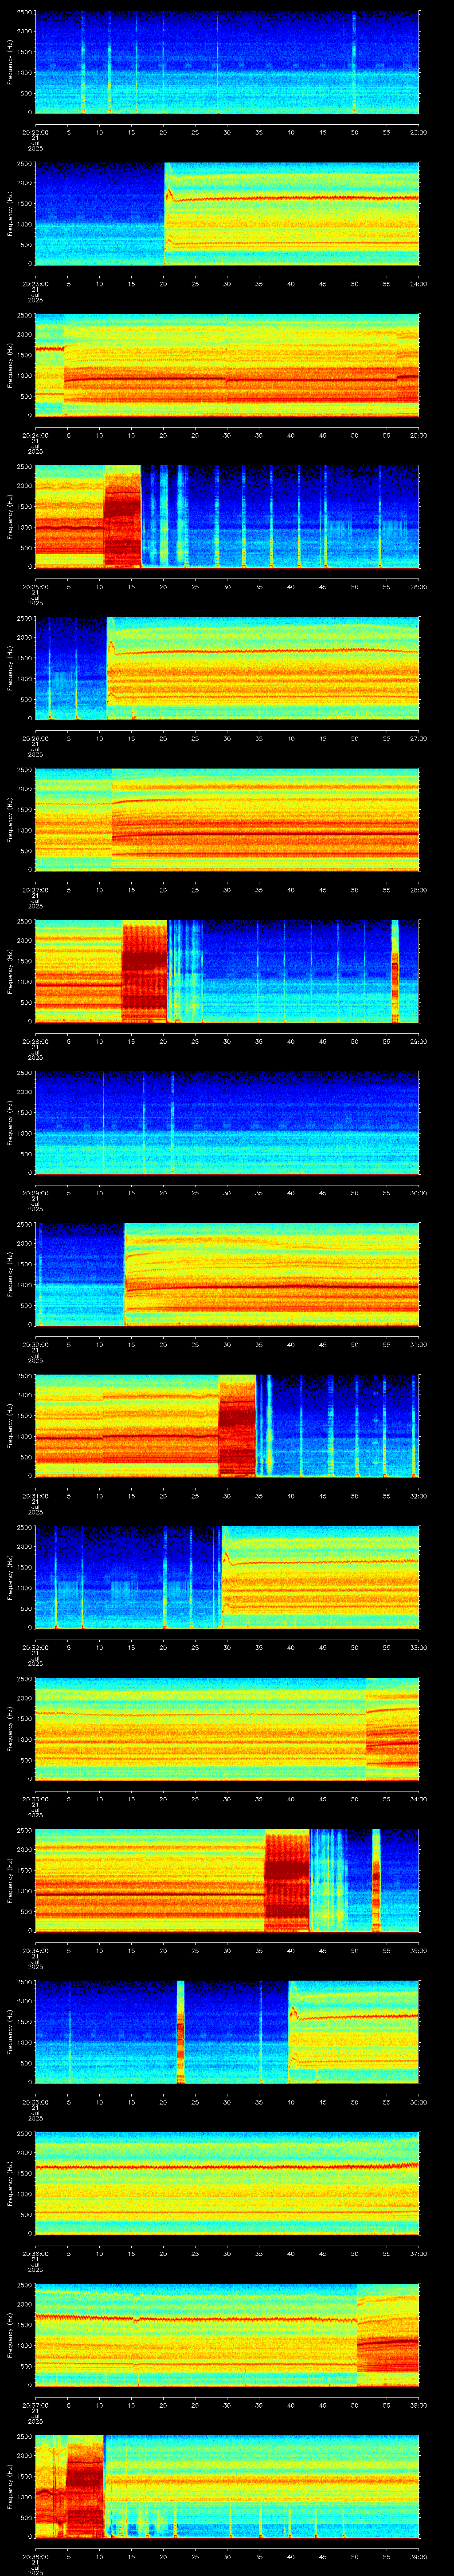Click the 20:35:00 start time label
454x2576 pixels.
35,2102
